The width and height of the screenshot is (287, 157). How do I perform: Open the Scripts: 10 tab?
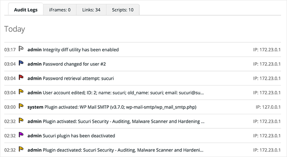[x=123, y=10]
